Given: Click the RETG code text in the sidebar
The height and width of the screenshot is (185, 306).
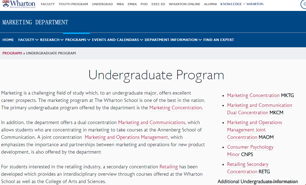Looking at the screenshot, I should (264, 172).
